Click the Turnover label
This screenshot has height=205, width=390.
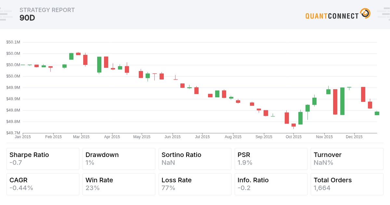(327, 155)
